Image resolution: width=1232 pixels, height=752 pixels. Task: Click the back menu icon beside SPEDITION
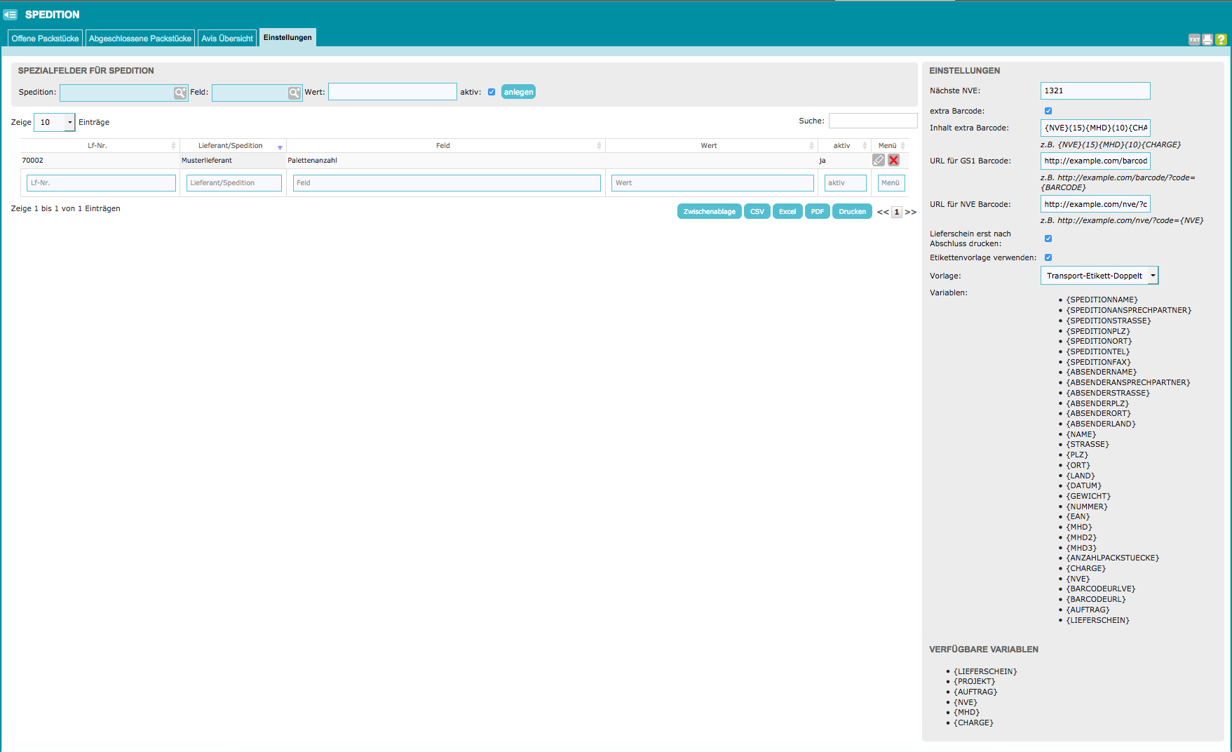10,15
